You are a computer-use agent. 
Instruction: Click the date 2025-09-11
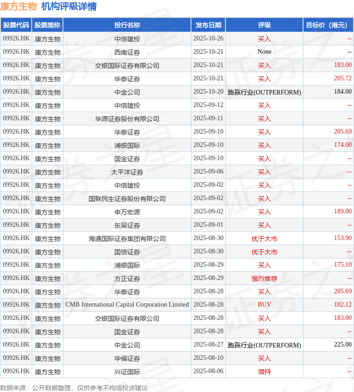click(208, 118)
